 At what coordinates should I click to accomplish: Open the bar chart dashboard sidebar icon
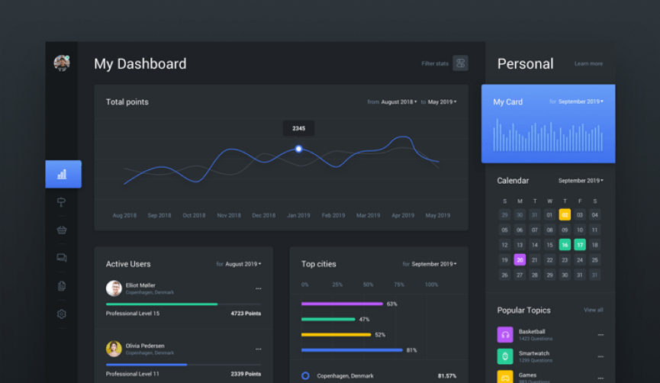(x=63, y=174)
